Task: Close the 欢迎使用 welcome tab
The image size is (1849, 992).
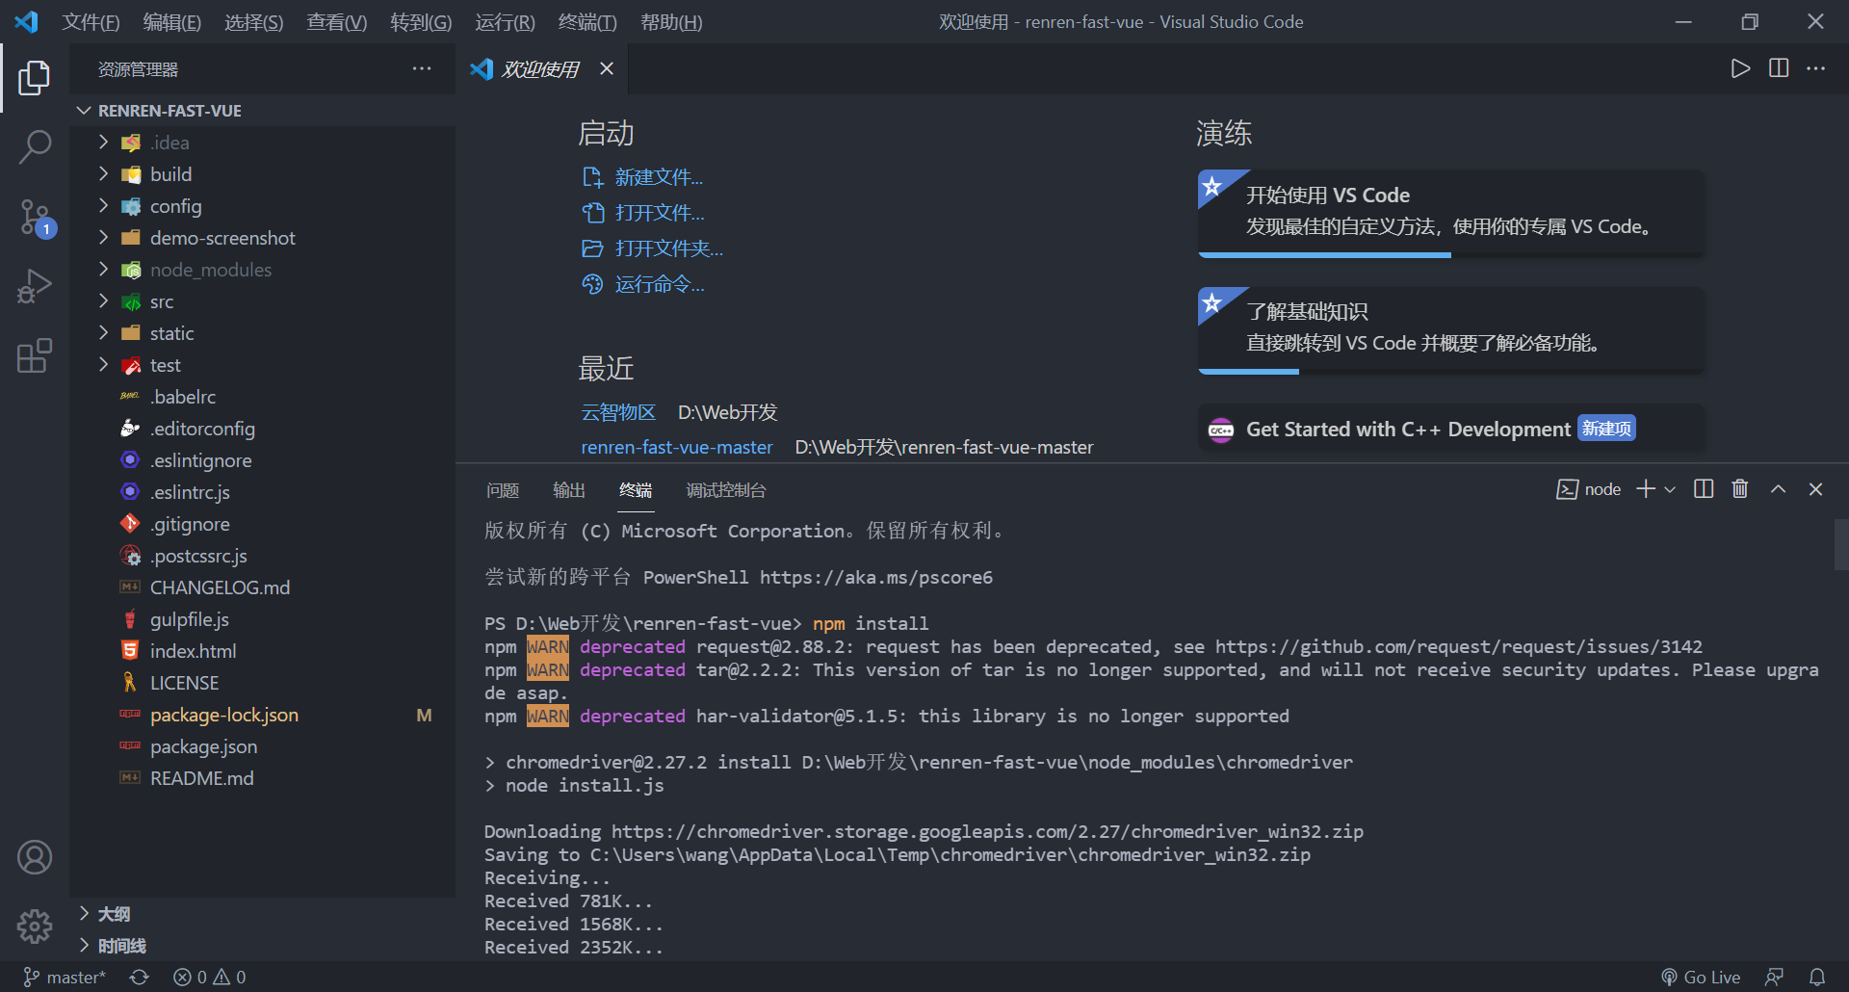Action: click(607, 68)
